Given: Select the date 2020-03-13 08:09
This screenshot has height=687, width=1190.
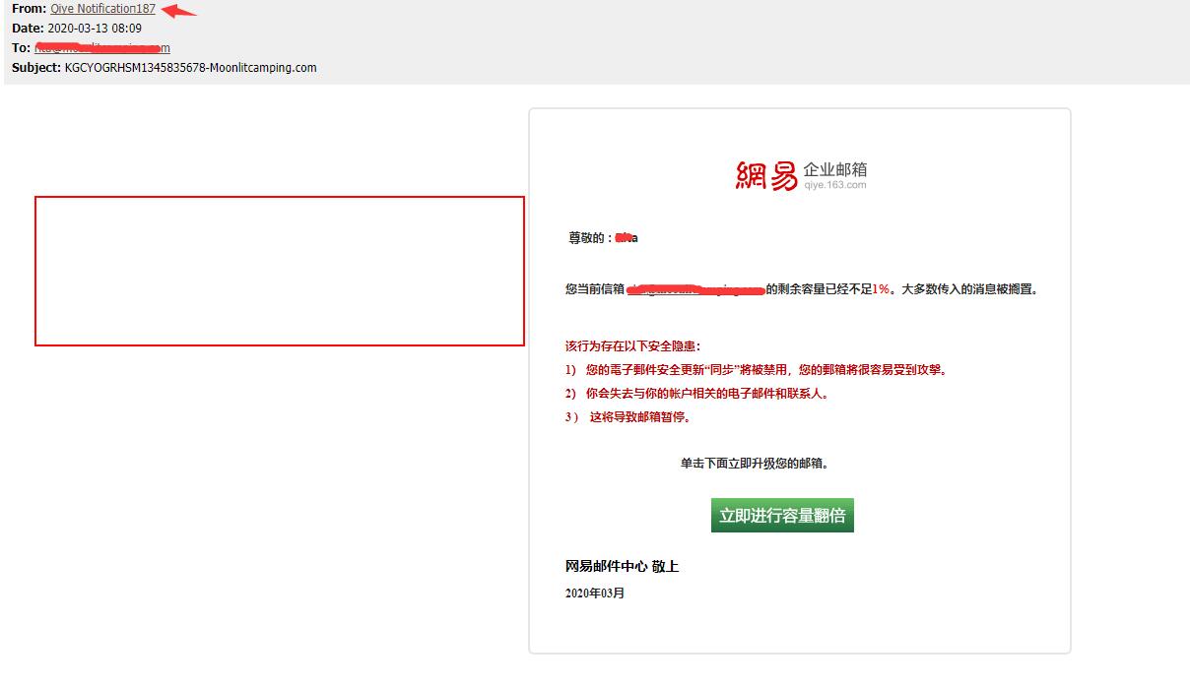Looking at the screenshot, I should coord(95,29).
